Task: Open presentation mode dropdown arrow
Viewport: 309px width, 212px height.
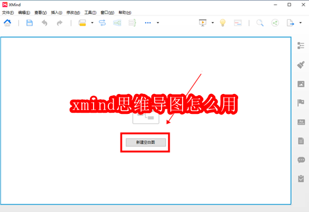Action: (x=212, y=23)
